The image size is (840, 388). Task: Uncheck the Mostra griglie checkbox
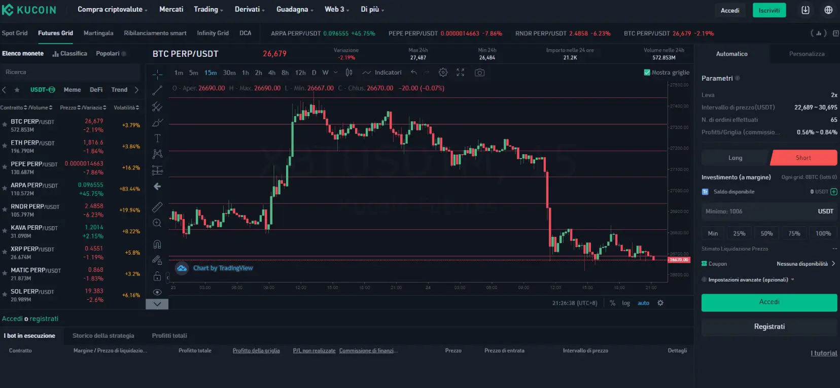(x=647, y=73)
